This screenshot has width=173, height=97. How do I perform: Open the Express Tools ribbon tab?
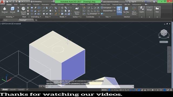tap(105, 5)
